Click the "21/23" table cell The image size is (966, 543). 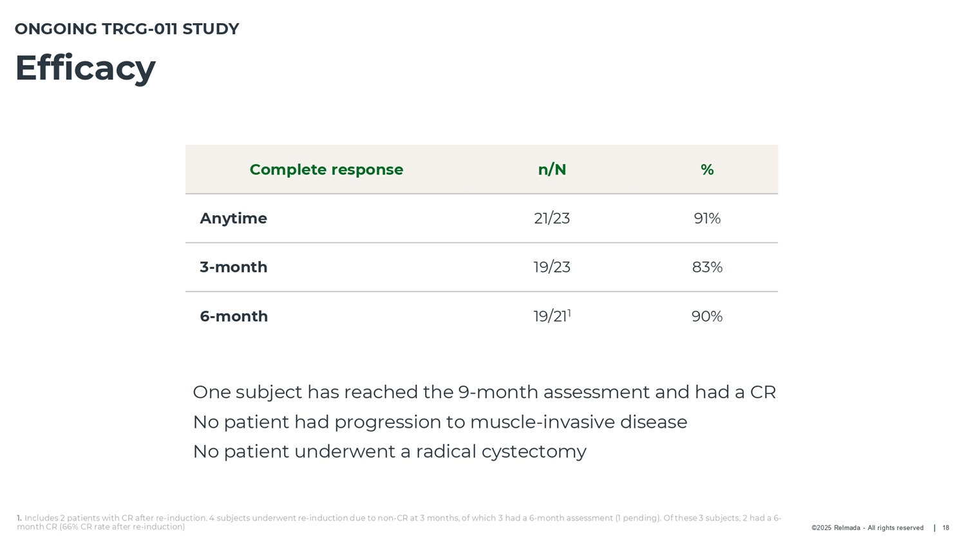click(x=552, y=218)
